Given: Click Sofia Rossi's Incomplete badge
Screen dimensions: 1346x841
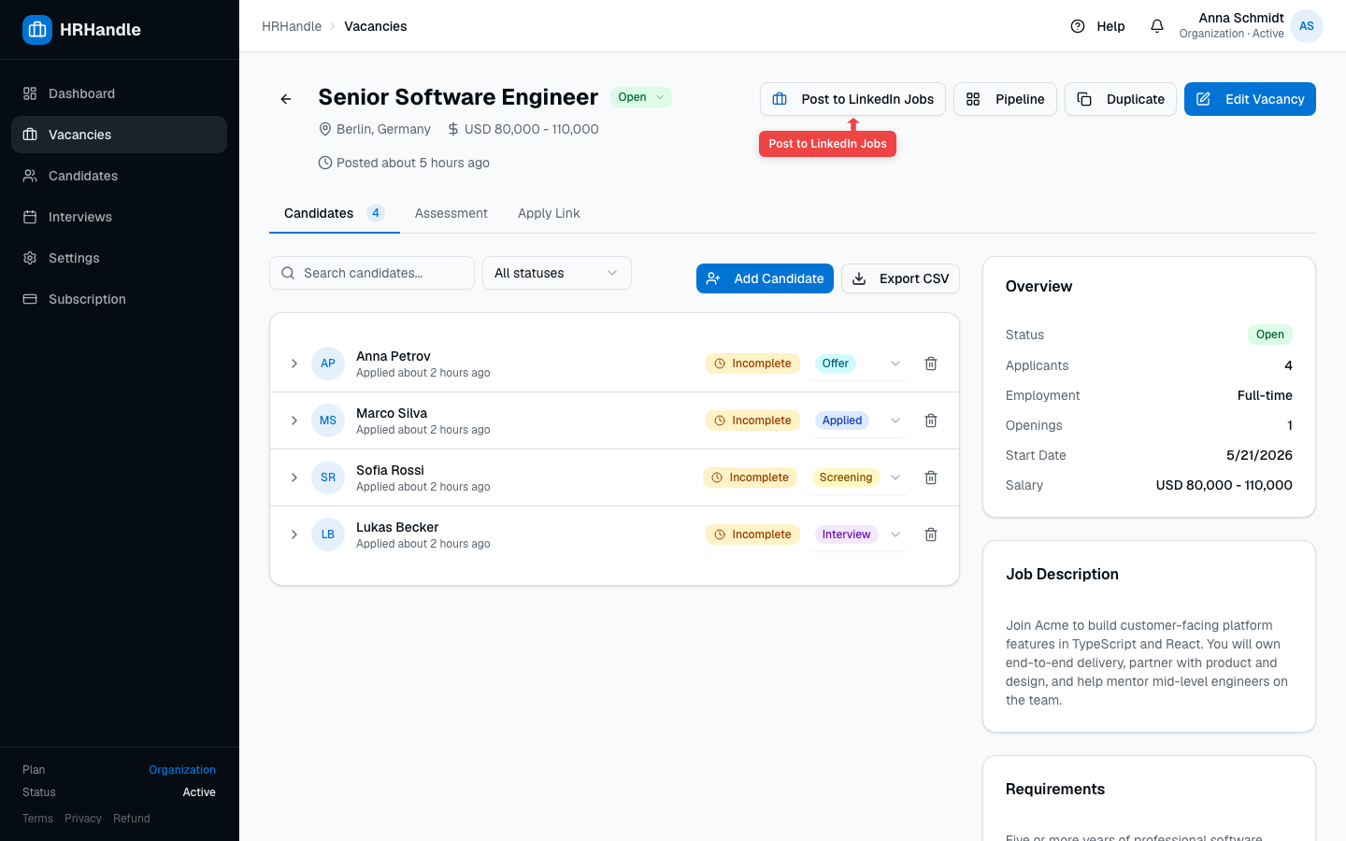Looking at the screenshot, I should tap(750, 478).
